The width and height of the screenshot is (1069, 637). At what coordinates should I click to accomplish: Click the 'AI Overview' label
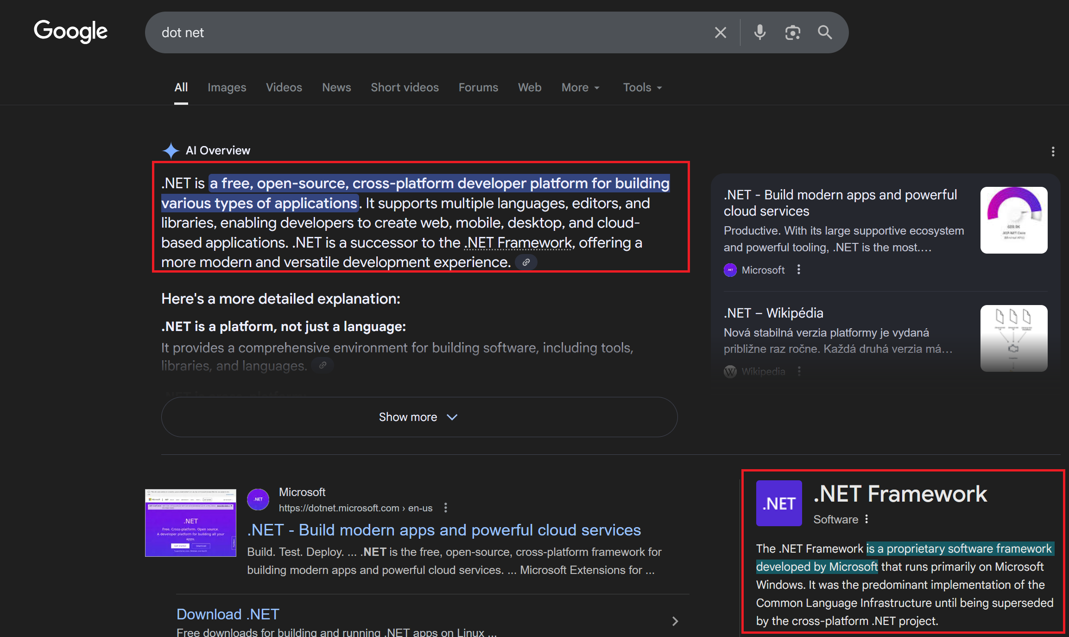click(x=218, y=151)
